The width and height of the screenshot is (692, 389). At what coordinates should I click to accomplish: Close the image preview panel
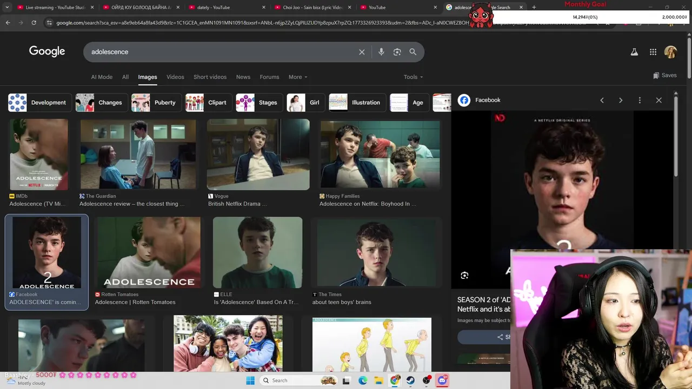coord(658,100)
